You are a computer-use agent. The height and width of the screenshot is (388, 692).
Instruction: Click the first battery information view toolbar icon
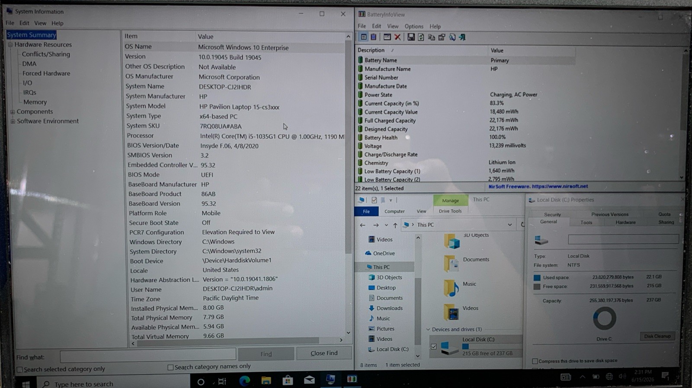(x=363, y=37)
